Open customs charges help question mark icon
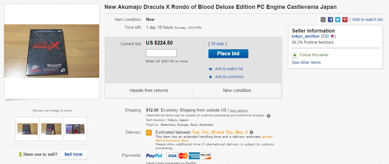 coord(269,116)
